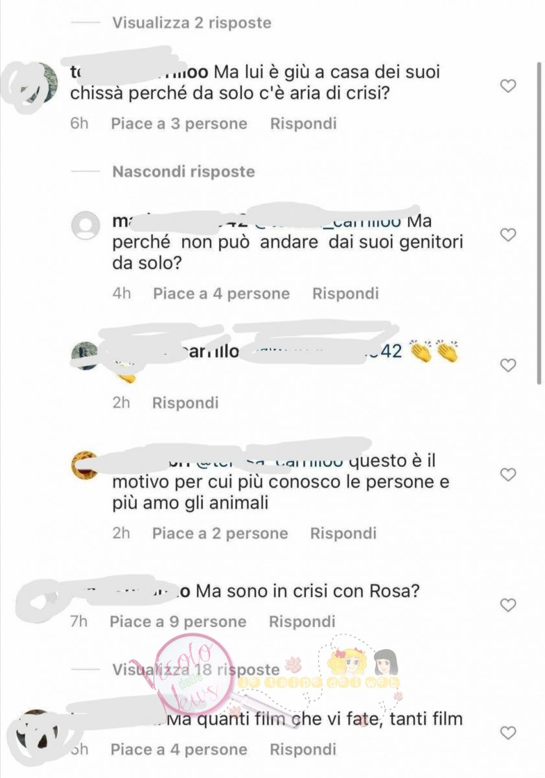Like the comment about 'aria di crisi'
This screenshot has width=545, height=778.
[x=509, y=86]
